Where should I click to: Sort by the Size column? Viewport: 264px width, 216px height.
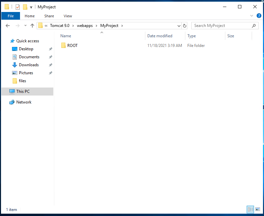231,36
